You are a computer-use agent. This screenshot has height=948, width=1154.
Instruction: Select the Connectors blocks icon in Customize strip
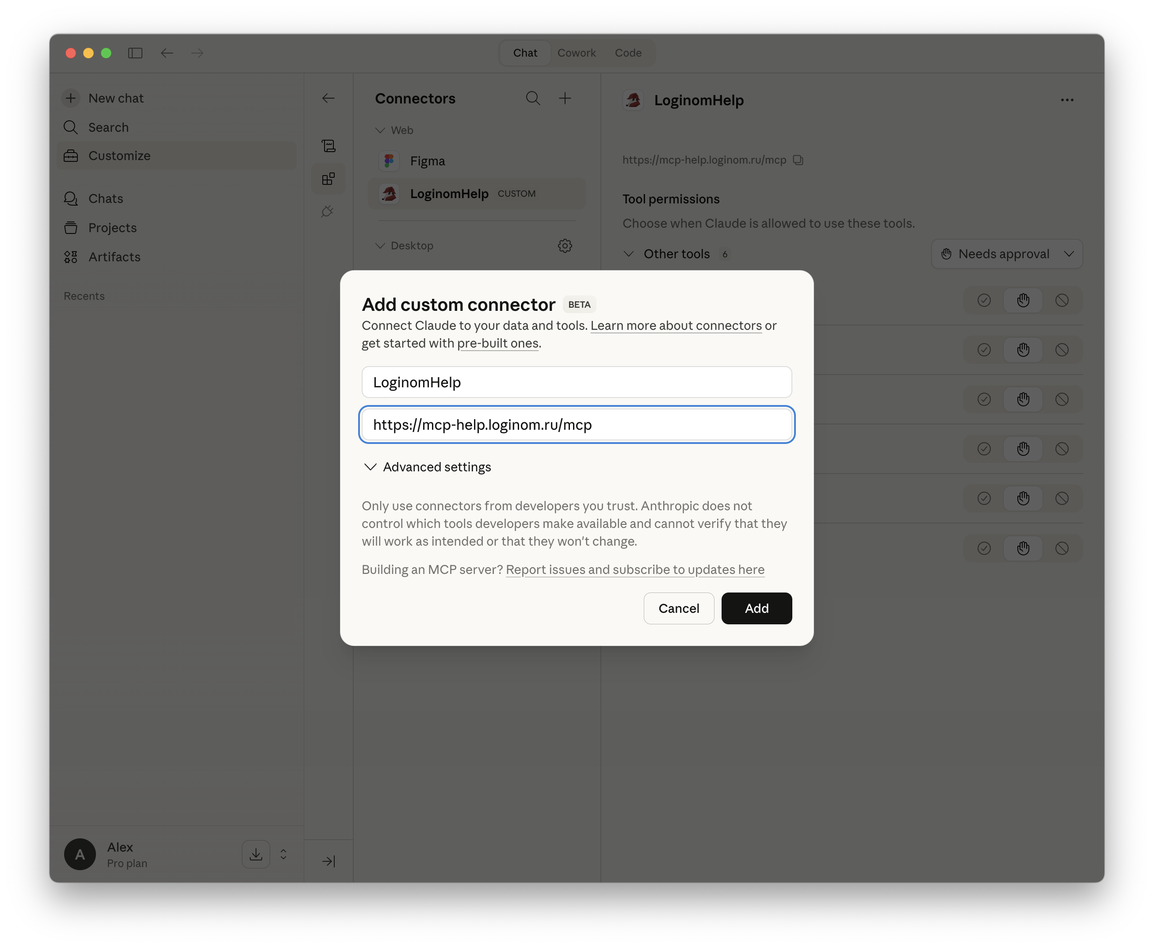[328, 179]
